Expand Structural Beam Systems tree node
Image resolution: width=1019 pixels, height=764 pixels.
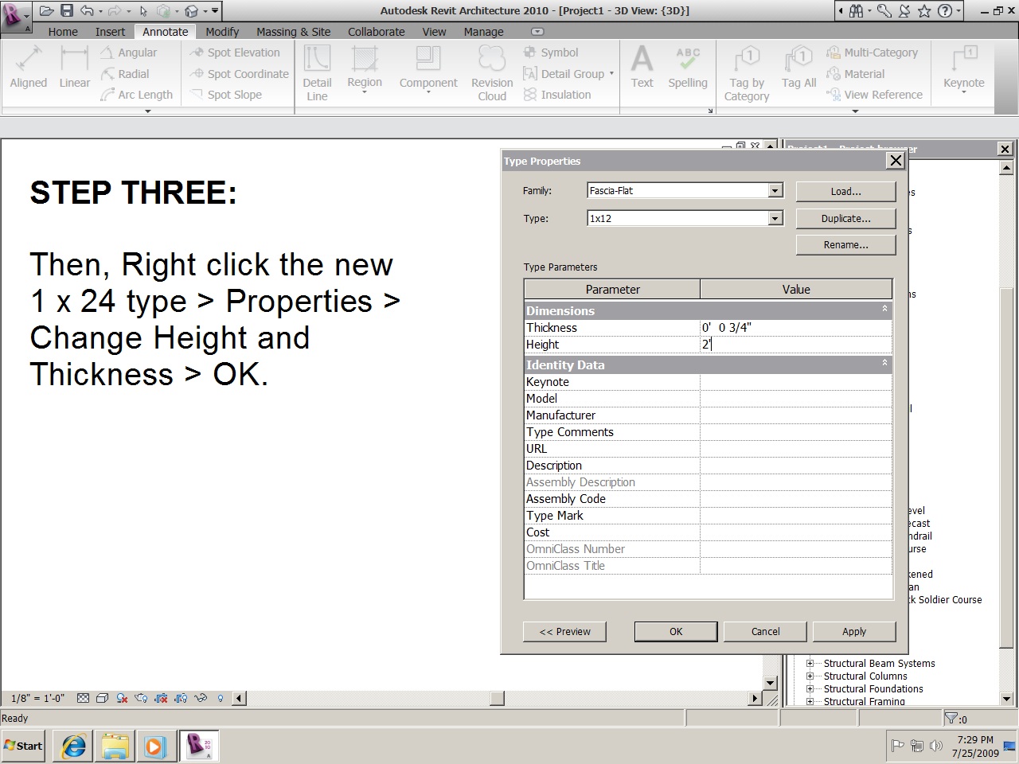pos(810,664)
